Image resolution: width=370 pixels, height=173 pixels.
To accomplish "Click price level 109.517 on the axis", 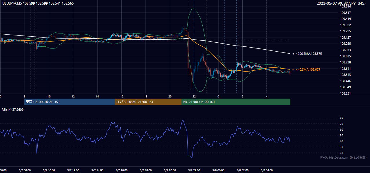I will pos(345,13).
